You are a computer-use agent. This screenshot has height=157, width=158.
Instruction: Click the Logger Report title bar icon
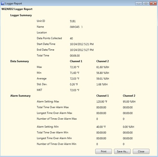point(3,3)
